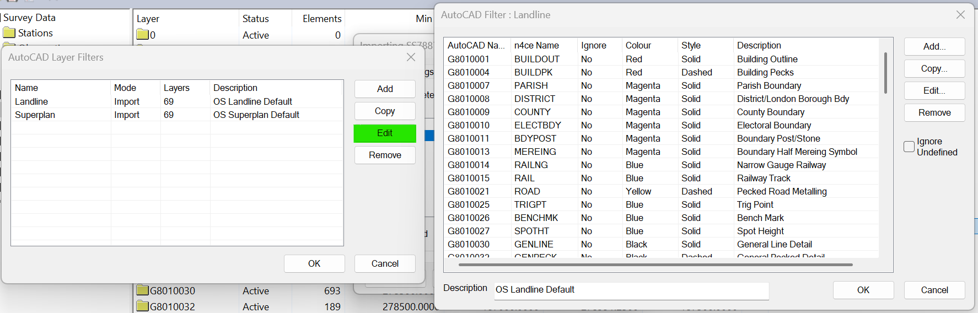Click the AutoCAD Name column header
The width and height of the screenshot is (978, 313).
coord(477,45)
